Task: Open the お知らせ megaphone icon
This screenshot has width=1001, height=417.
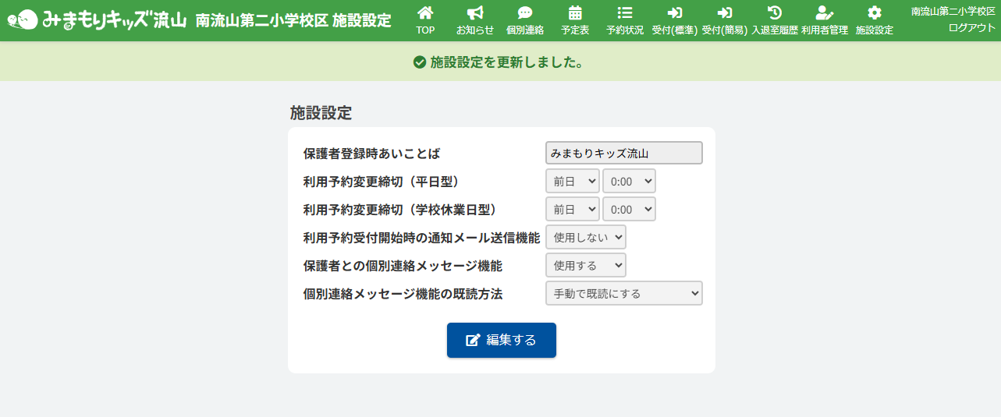Action: pyautogui.click(x=474, y=12)
